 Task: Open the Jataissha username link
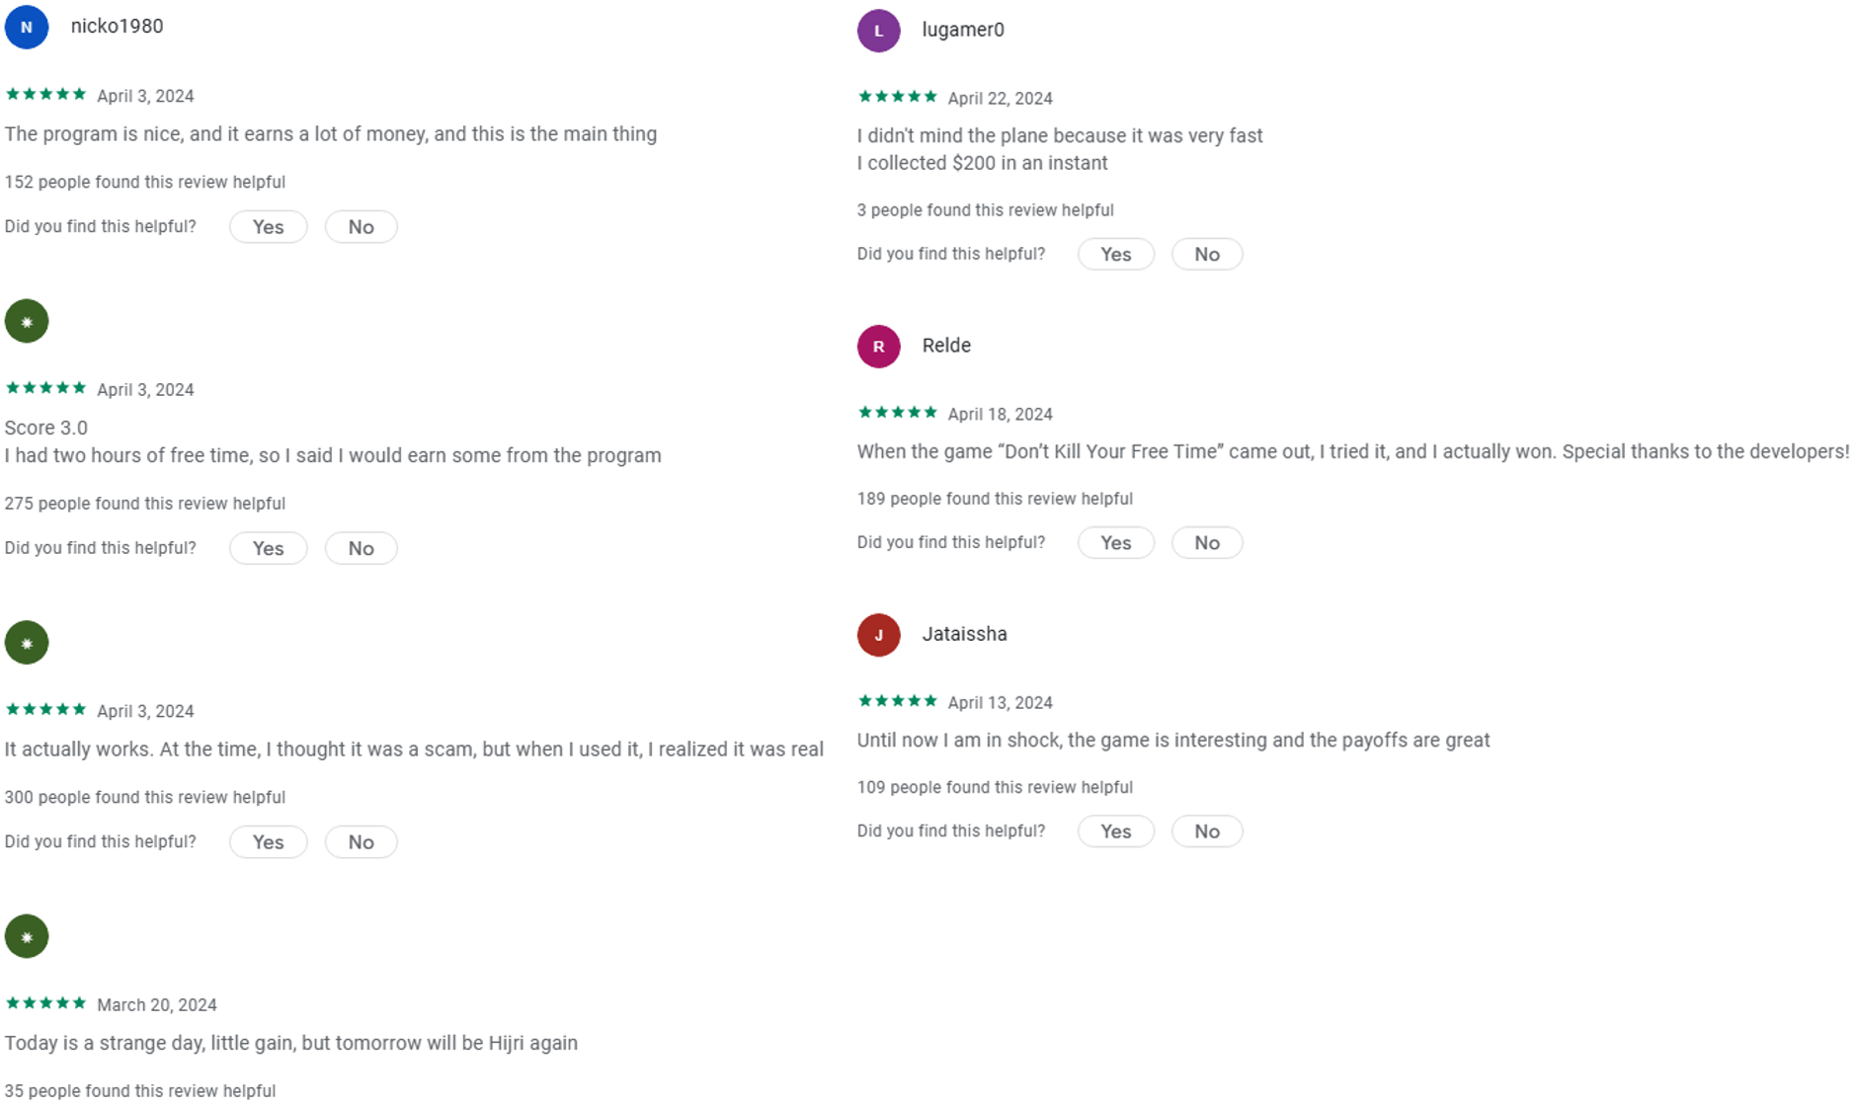[x=964, y=634]
